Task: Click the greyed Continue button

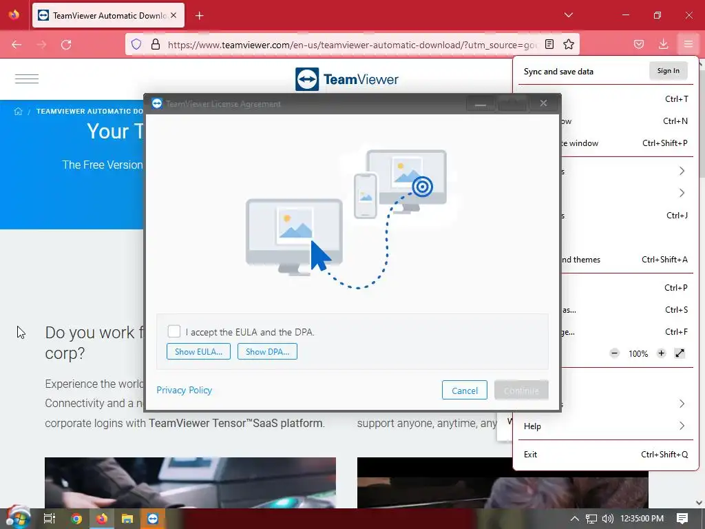Action: [x=521, y=391]
